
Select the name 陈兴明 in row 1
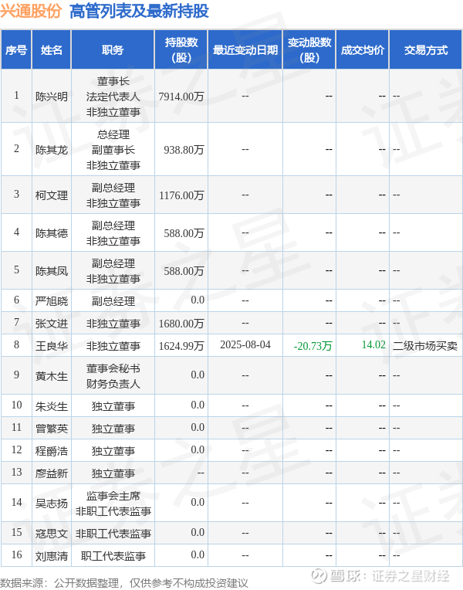point(52,97)
